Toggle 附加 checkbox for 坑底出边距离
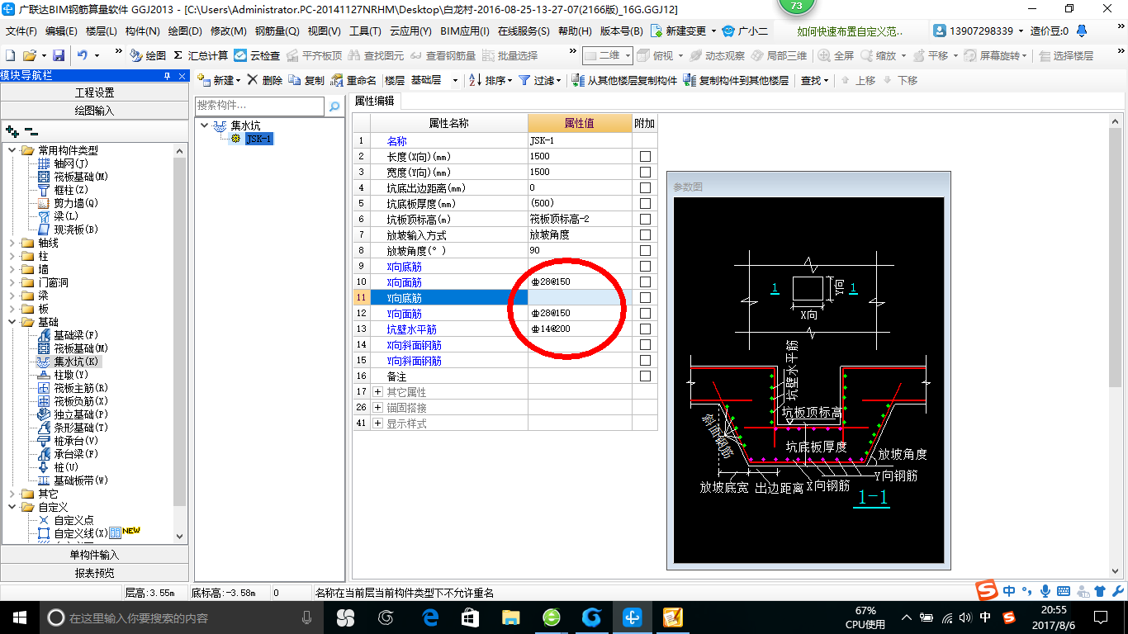 [645, 187]
